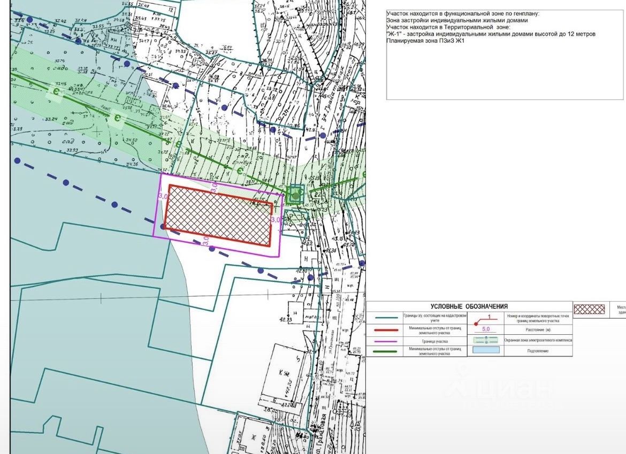This screenshot has height=454, width=626.
Task: Click the 'КЖ' building label on map
Action: [x=284, y=374]
